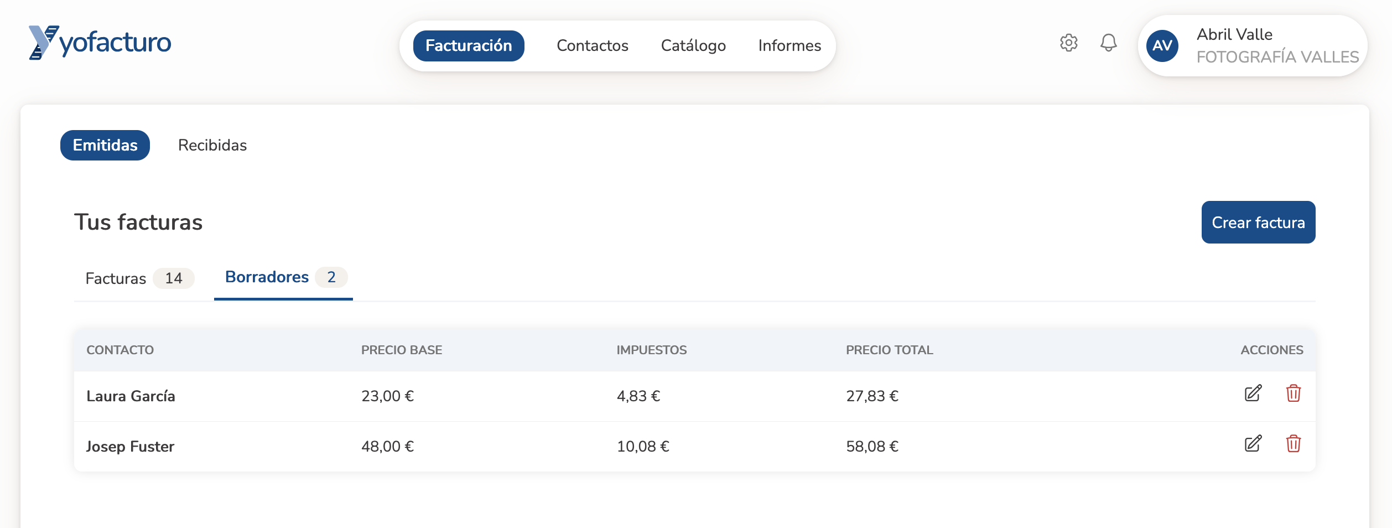Click the Crear factura button

pyautogui.click(x=1258, y=222)
